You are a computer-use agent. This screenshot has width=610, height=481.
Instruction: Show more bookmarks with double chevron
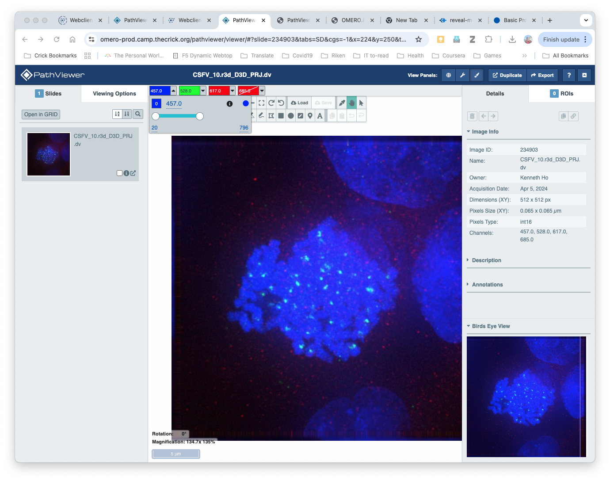tap(525, 56)
